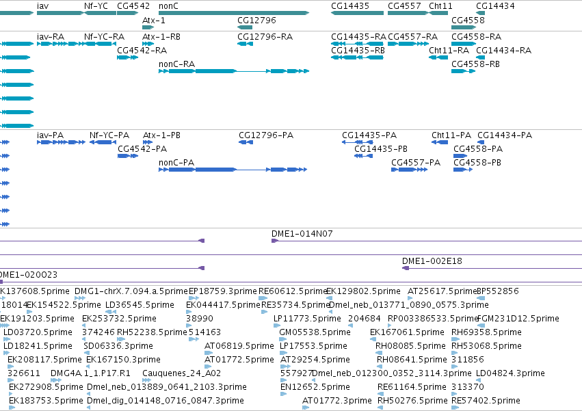Select the CG14435-RA transcript
The height and width of the screenshot is (411, 582).
coord(357,44)
